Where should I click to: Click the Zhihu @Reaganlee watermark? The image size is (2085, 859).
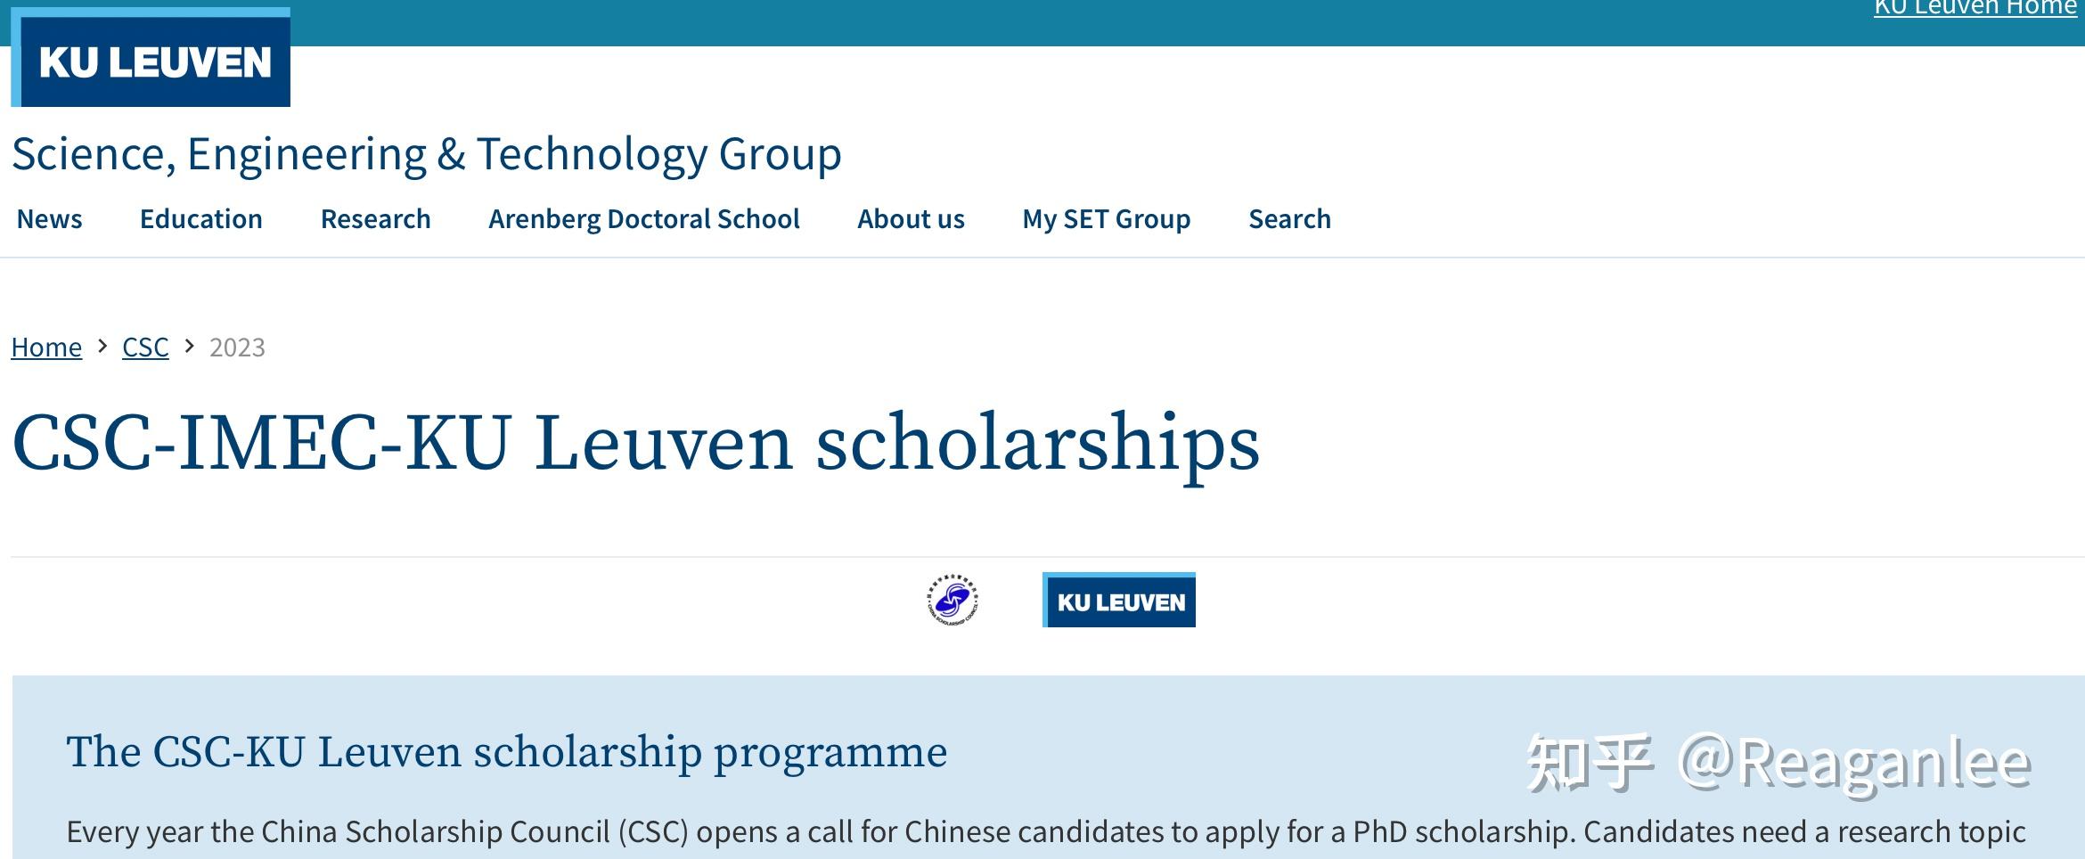pos(1778,763)
